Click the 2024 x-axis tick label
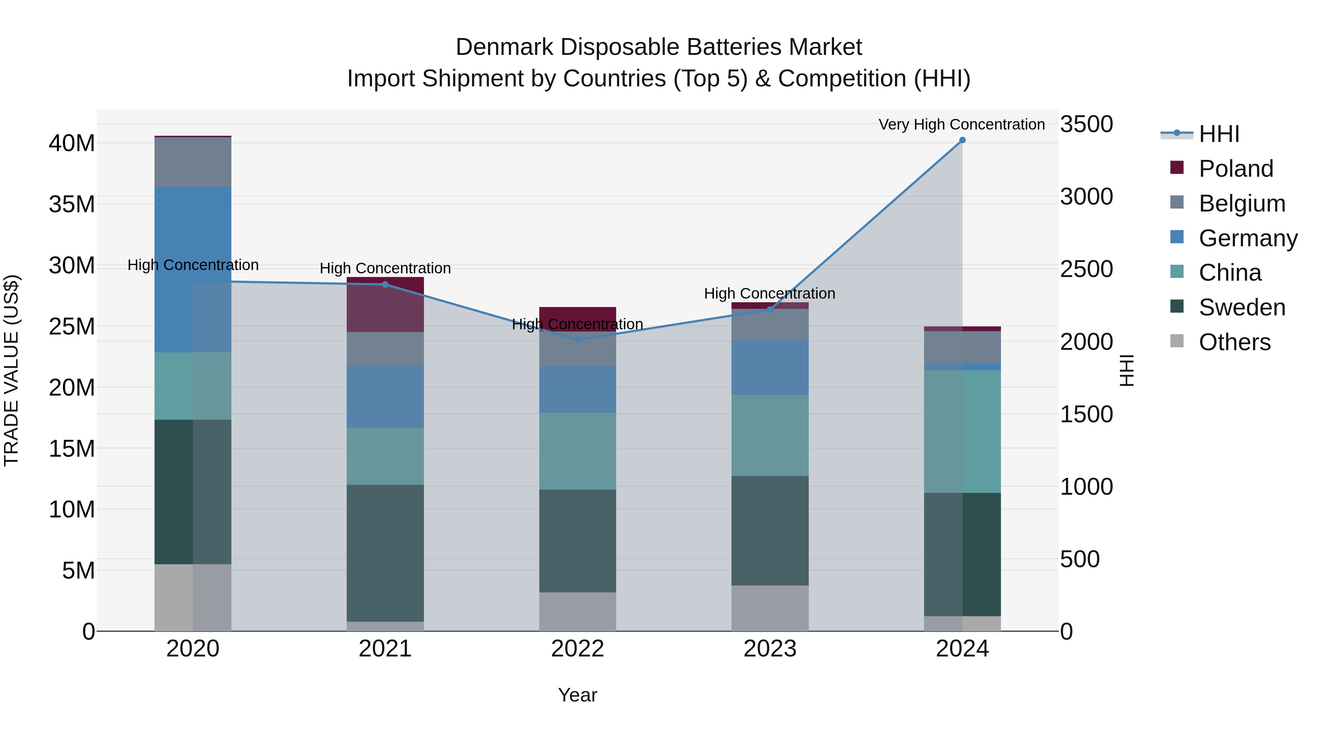This screenshot has width=1318, height=741. tap(963, 649)
